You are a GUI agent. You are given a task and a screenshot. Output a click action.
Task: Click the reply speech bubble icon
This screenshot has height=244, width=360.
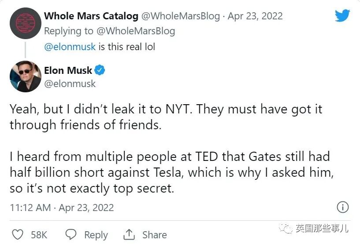click(x=72, y=235)
